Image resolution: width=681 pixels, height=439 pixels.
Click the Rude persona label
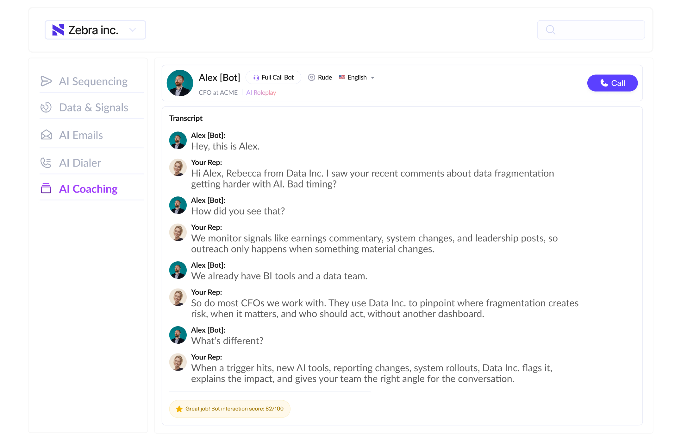coord(325,78)
